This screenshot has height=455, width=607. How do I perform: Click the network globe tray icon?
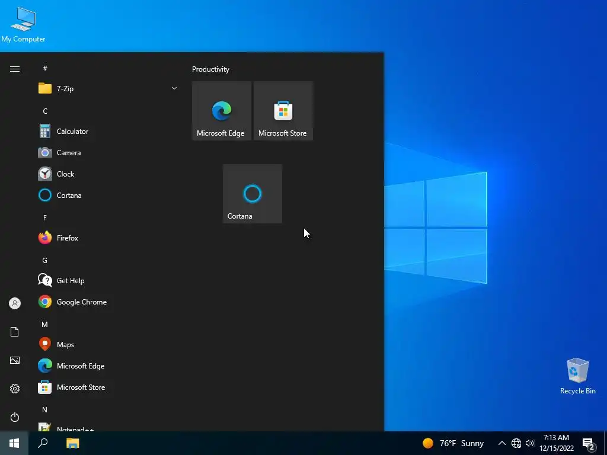[x=516, y=443]
